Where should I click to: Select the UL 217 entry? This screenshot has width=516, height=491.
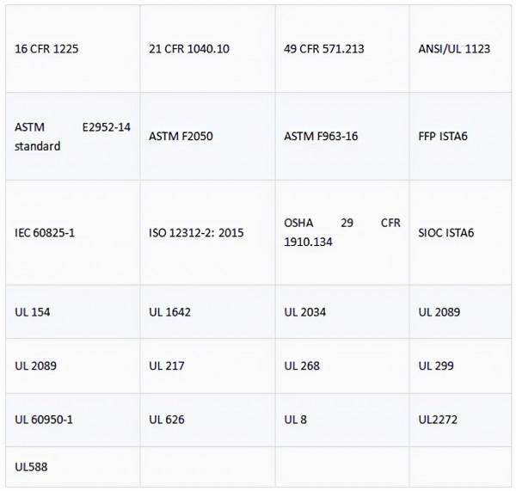[x=169, y=365]
